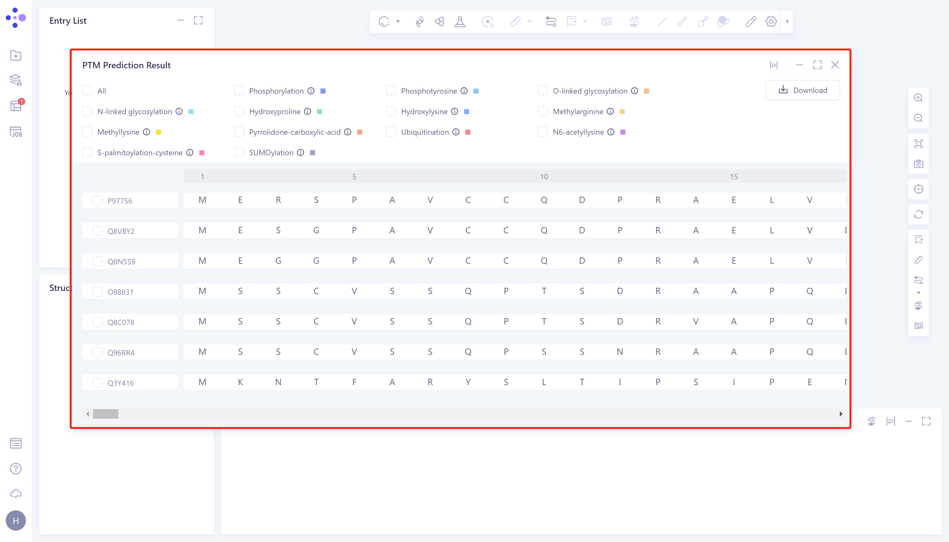This screenshot has width=949, height=542.
Task: Select the checkbox next to entry P97756
Action: (97, 200)
